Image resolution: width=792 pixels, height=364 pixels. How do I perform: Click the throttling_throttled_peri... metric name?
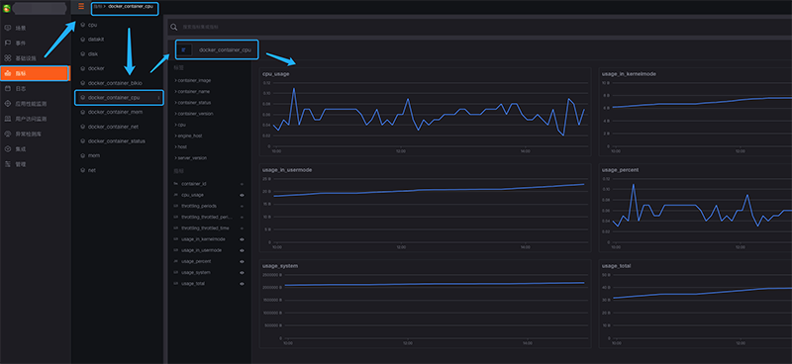(207, 217)
